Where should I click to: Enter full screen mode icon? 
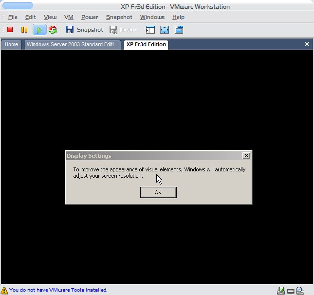(165, 30)
